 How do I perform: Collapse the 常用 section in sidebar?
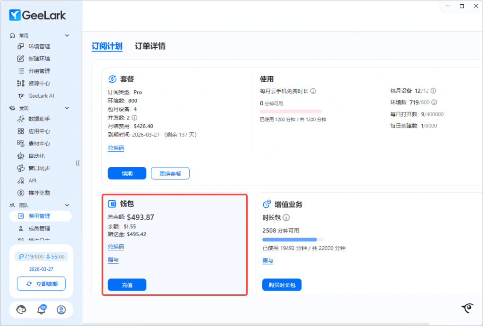tap(67, 35)
